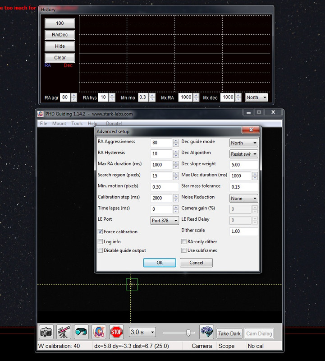Increase RA agr in History window
This screenshot has height=361, width=325.
pos(74,95)
